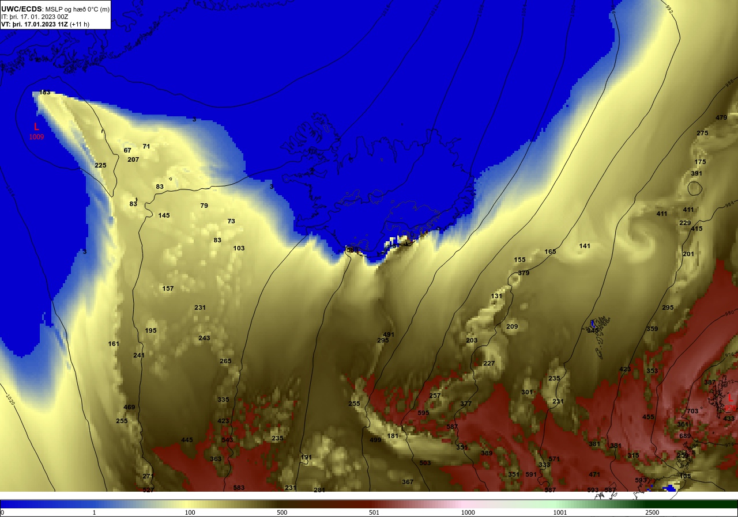Viewport: 738px width, 517px height.
Task: Click the height value 181
Action: [x=393, y=436]
